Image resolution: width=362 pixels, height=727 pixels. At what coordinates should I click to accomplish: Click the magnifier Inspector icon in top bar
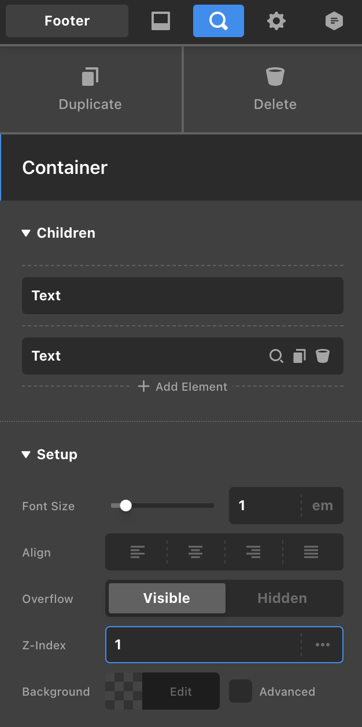[x=219, y=21]
